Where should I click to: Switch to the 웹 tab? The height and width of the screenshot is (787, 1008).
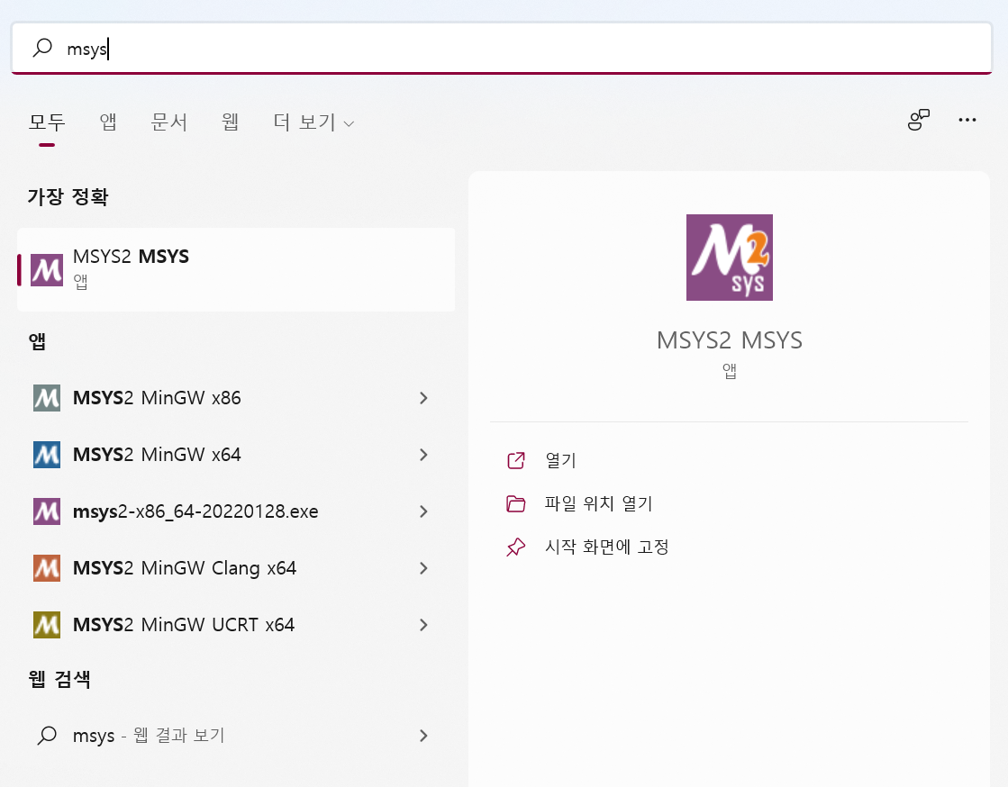(230, 122)
